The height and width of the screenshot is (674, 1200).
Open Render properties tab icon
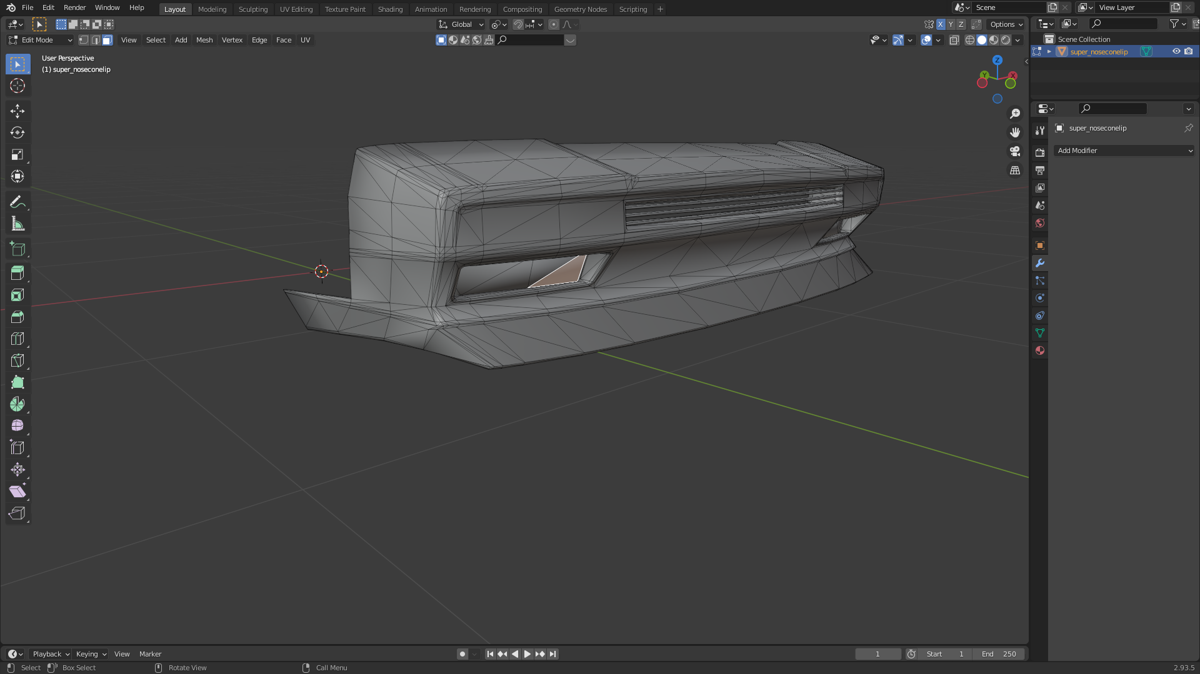pos(1040,152)
